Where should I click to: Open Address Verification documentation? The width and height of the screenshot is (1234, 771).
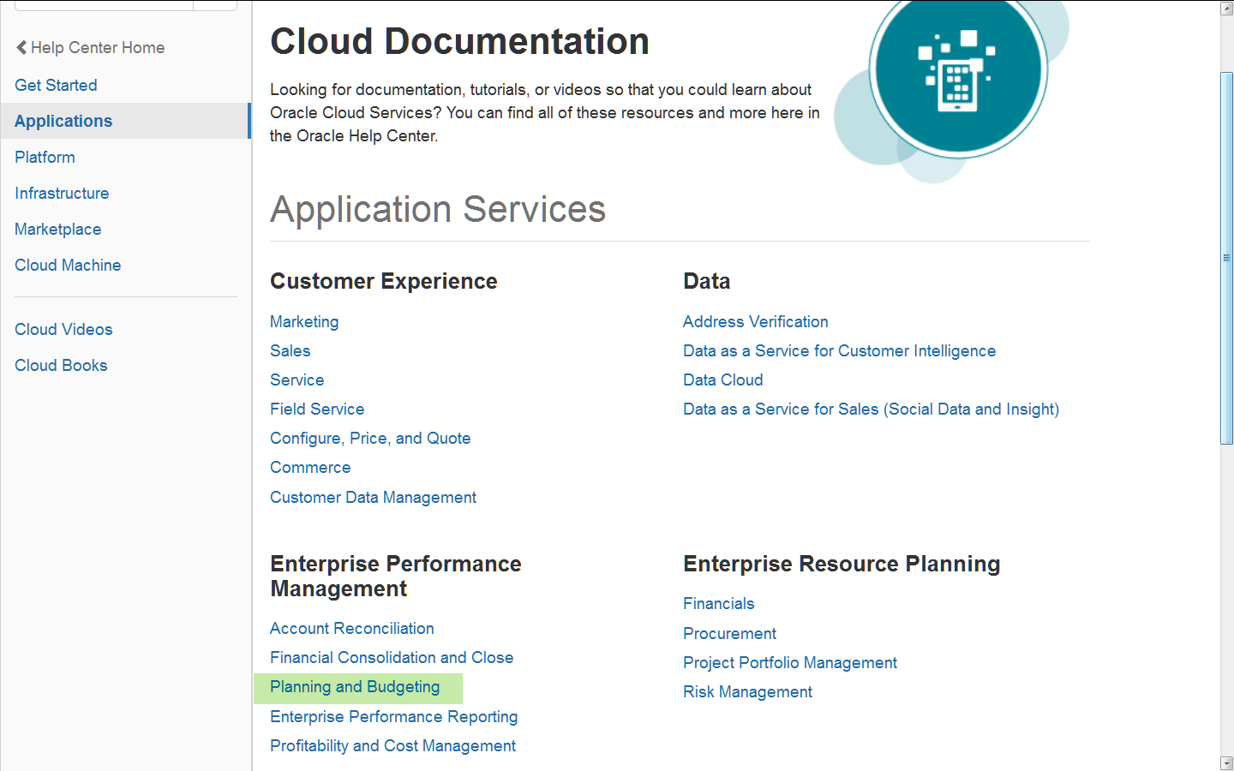(x=756, y=321)
